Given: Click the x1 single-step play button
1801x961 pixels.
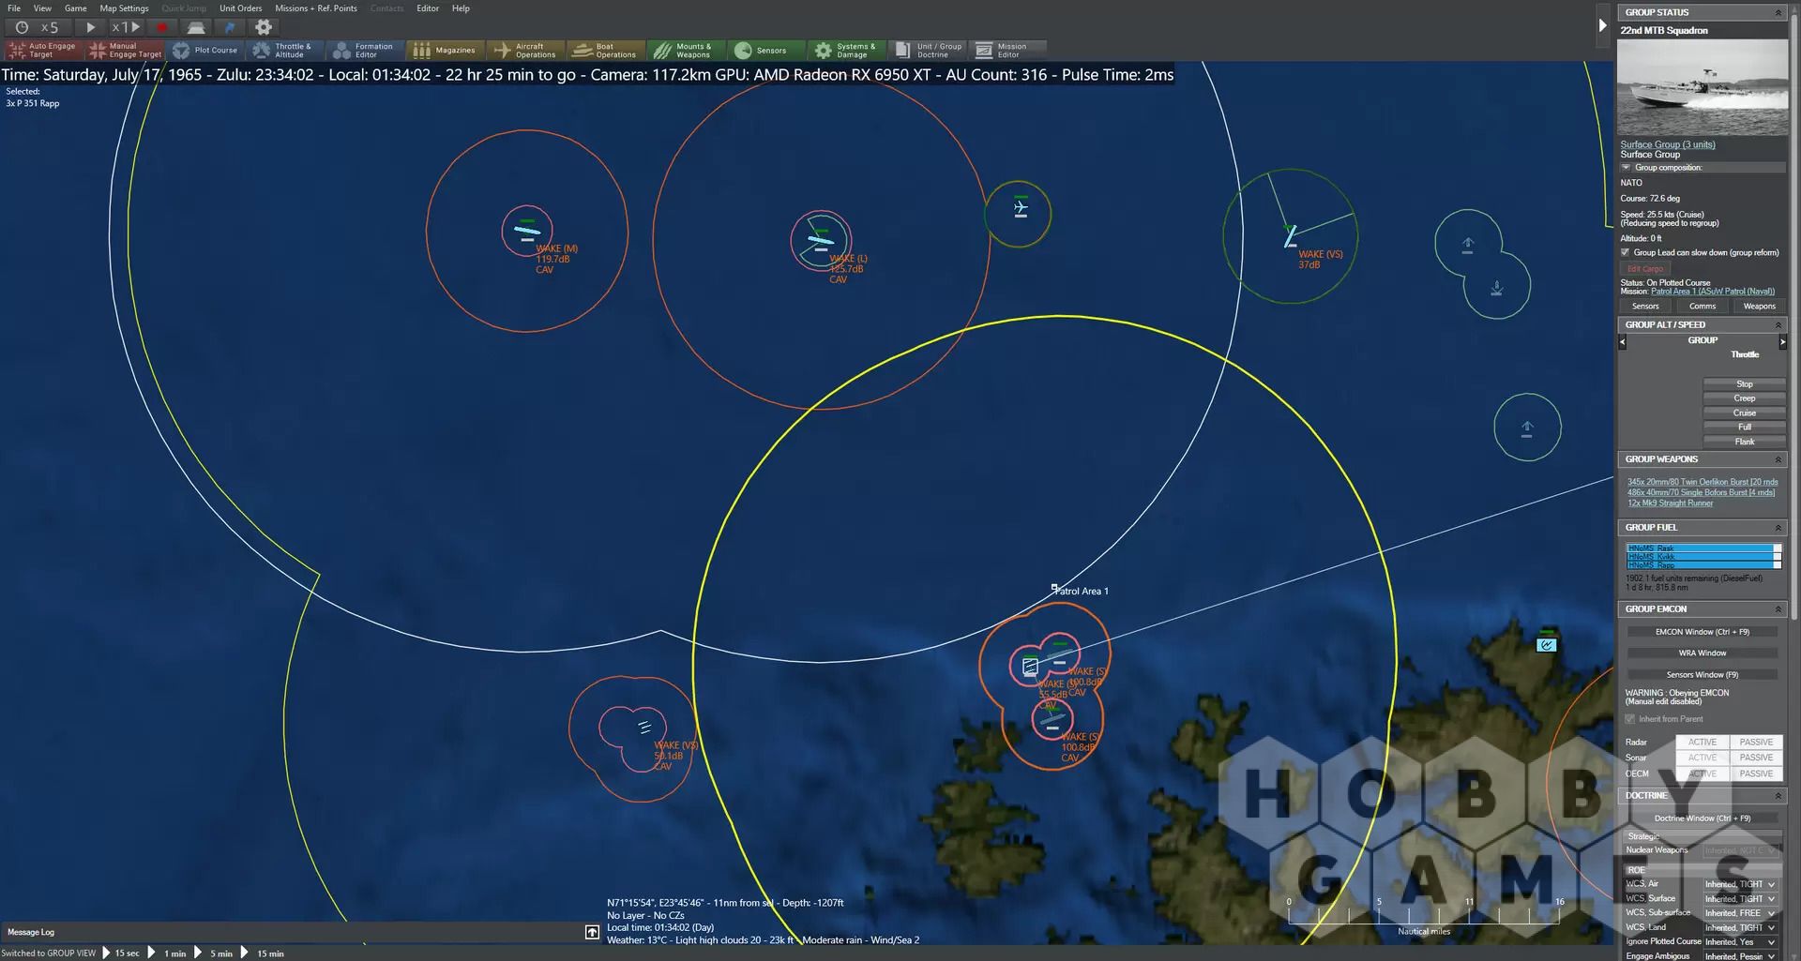Looking at the screenshot, I should coord(127,27).
